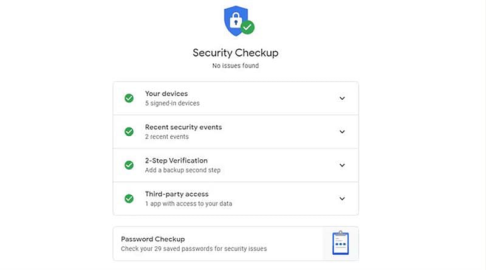
Task: Click green checkmark beside Third-party access
Action: point(129,198)
